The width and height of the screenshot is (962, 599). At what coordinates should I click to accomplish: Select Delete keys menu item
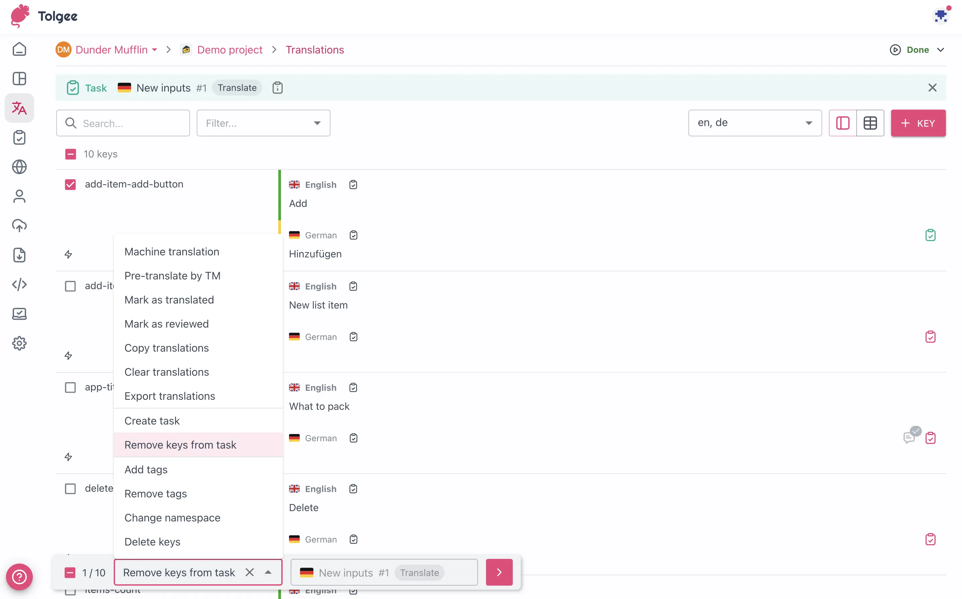pyautogui.click(x=152, y=542)
